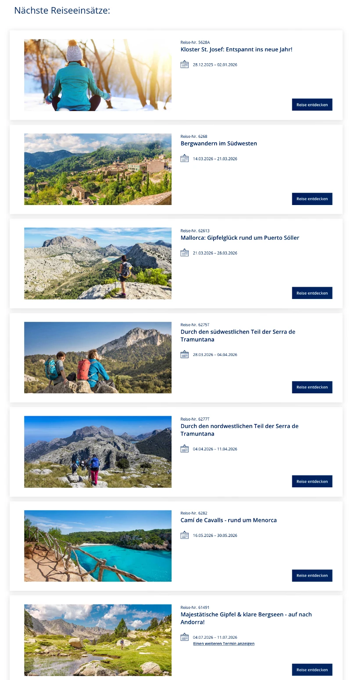Click the photo of two hikers sitting on rocks
This screenshot has height=680, width=351.
coord(98,357)
